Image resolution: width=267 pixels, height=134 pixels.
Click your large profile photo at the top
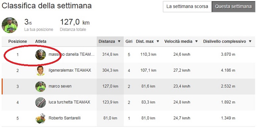click(x=9, y=25)
